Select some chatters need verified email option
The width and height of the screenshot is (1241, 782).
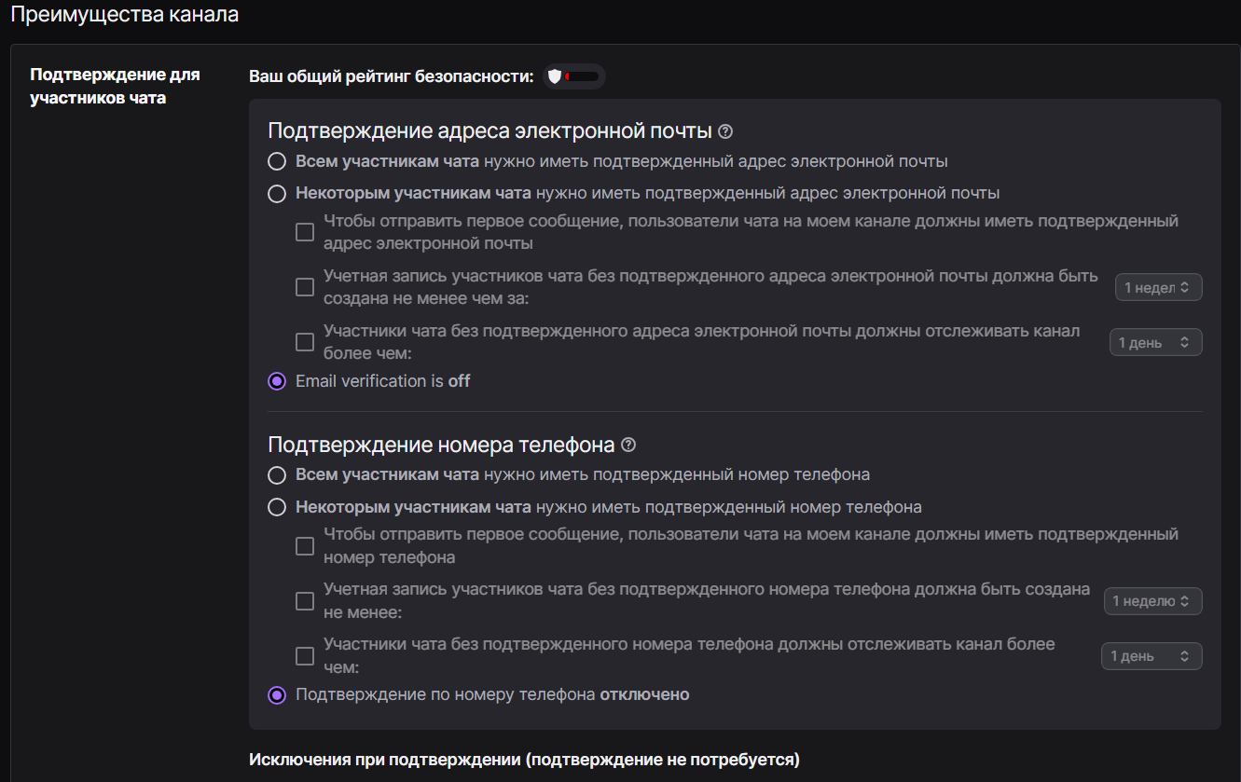[x=277, y=194]
